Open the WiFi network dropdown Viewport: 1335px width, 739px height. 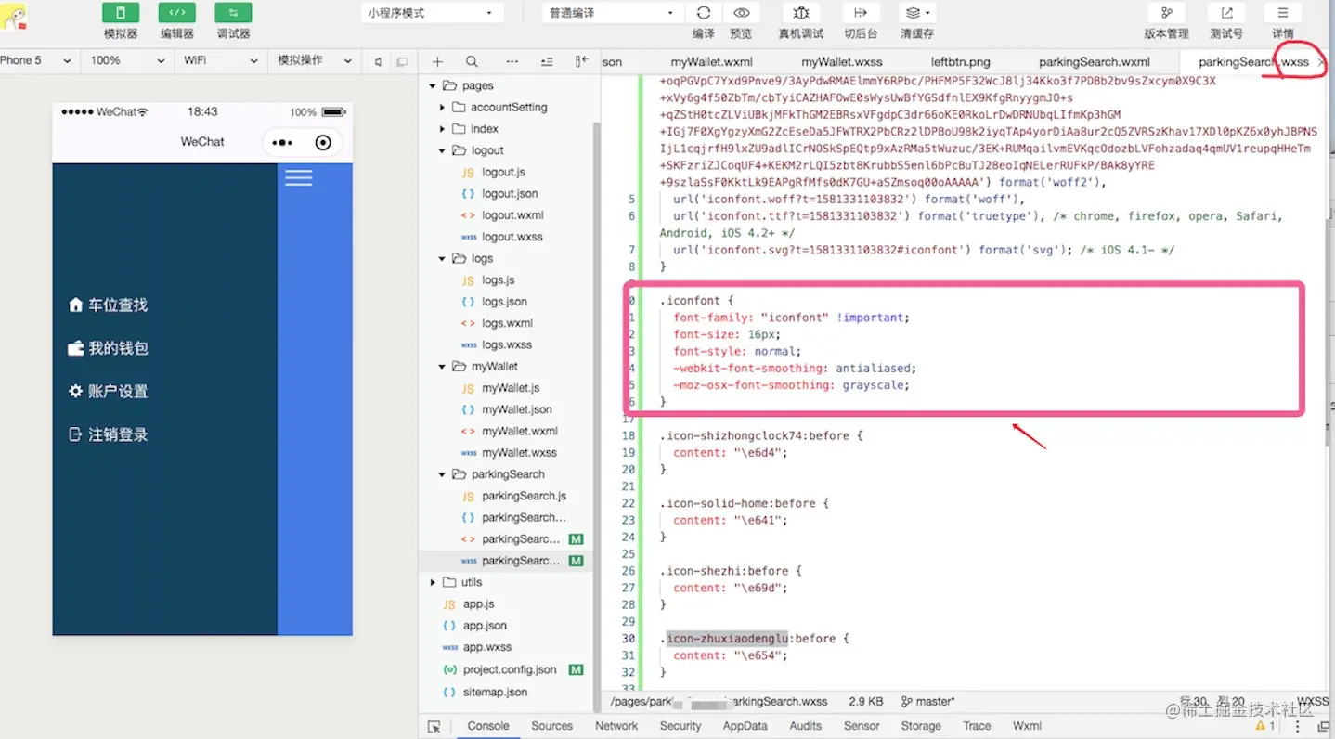click(219, 60)
